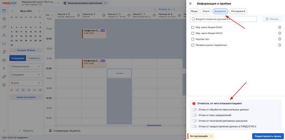This screenshot has width=285, height=140.
Task: Open the ruble finance icon in sidebar
Action: [x=4, y=69]
